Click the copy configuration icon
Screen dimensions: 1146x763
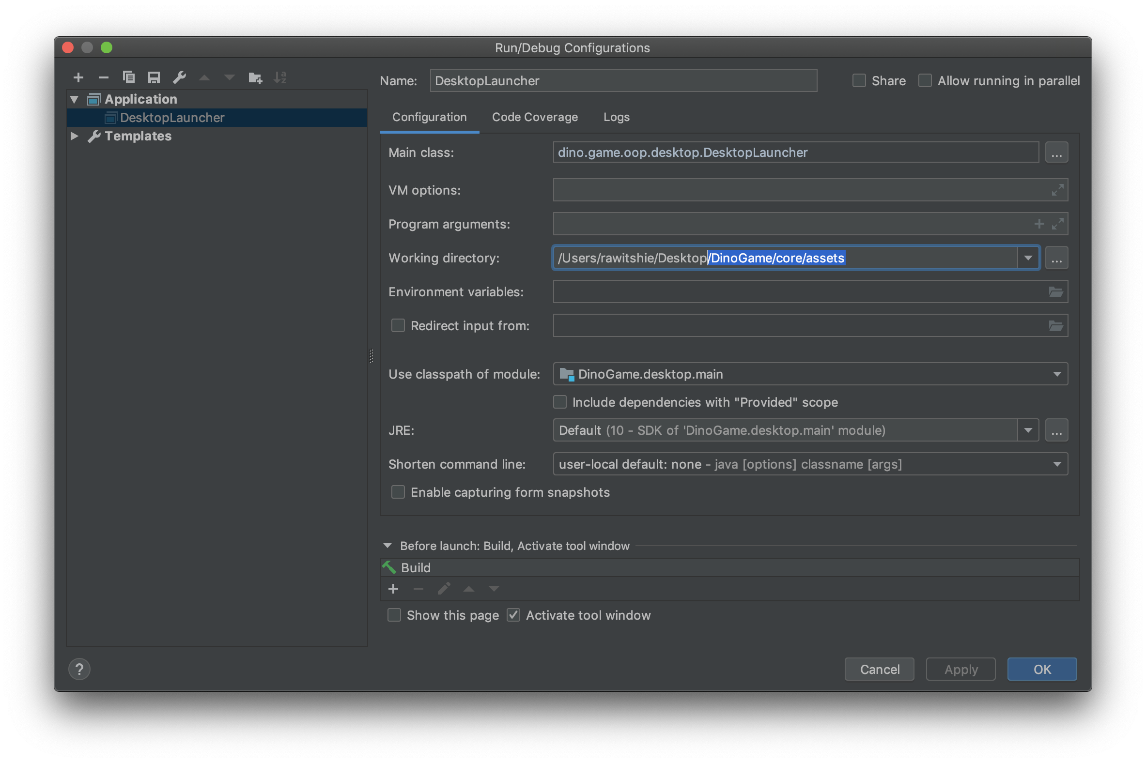click(128, 77)
